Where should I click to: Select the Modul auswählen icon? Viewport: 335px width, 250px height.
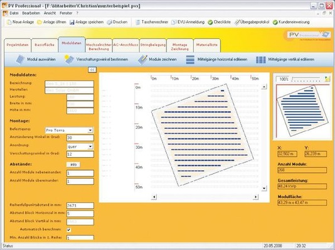(21, 60)
